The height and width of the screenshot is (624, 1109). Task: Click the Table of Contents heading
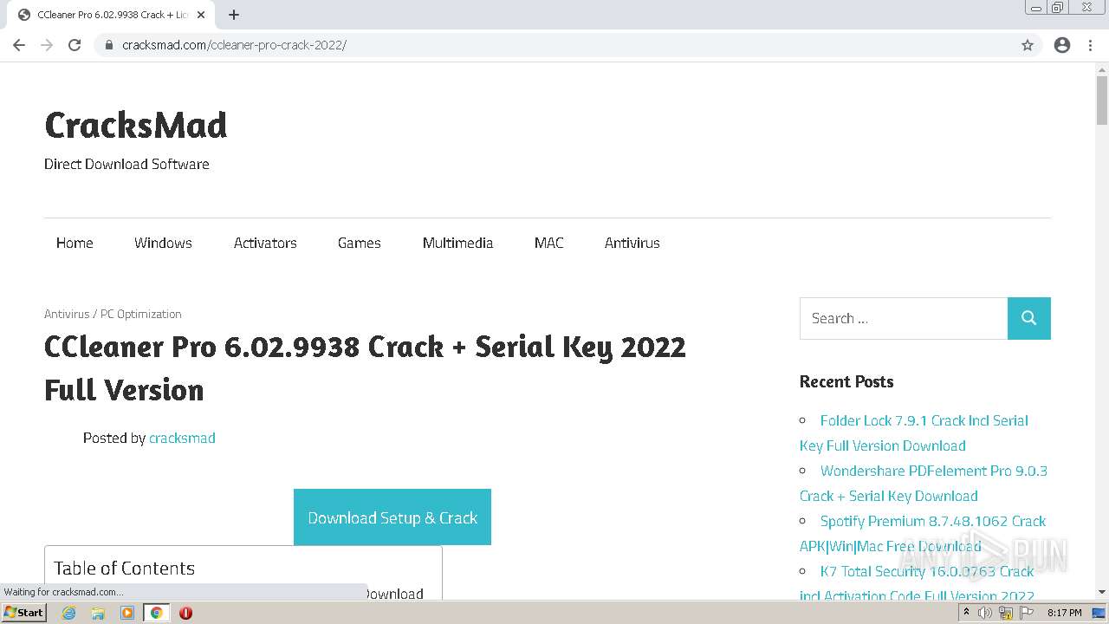(x=124, y=568)
